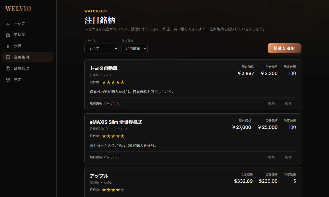
Task: Select the トヨタ自動車 title
Action: pyautogui.click(x=104, y=68)
